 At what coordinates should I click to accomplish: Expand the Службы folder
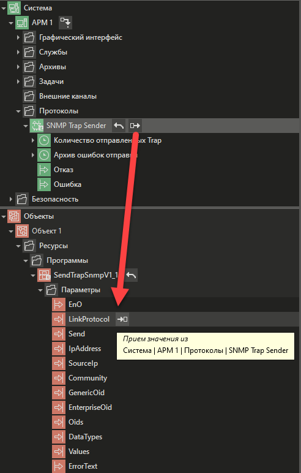click(x=18, y=52)
